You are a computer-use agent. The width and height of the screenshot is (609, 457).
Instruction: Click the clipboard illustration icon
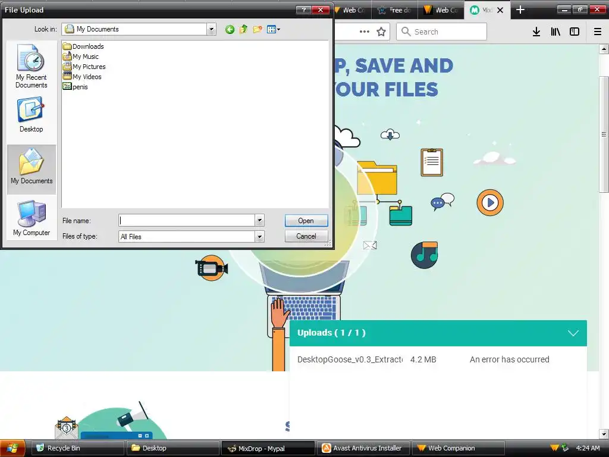432,162
